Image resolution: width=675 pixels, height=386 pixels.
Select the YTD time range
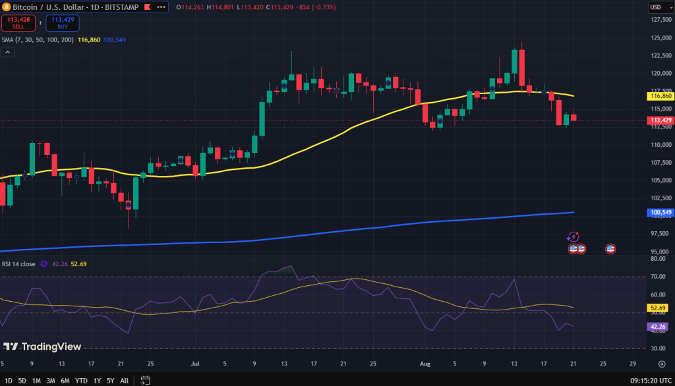(81, 381)
